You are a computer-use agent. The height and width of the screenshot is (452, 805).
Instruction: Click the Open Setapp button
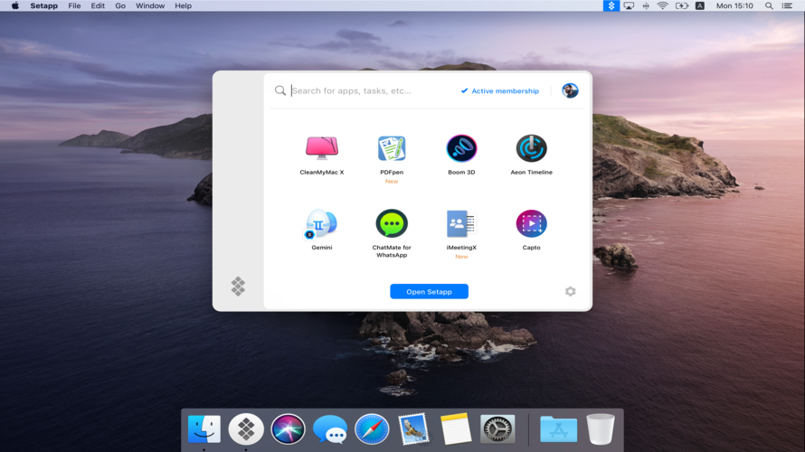point(430,291)
